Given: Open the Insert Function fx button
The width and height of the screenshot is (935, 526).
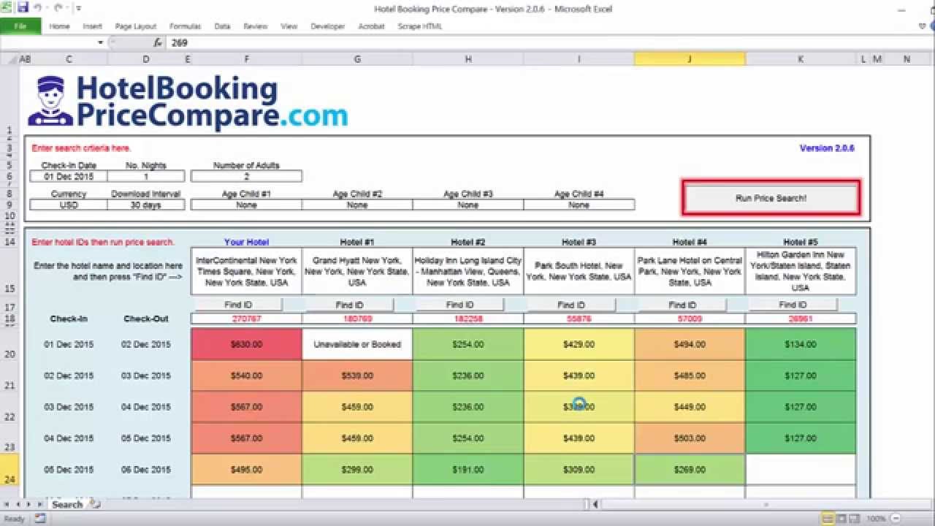Looking at the screenshot, I should pyautogui.click(x=158, y=43).
